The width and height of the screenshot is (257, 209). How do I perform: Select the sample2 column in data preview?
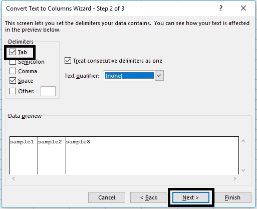click(52, 155)
